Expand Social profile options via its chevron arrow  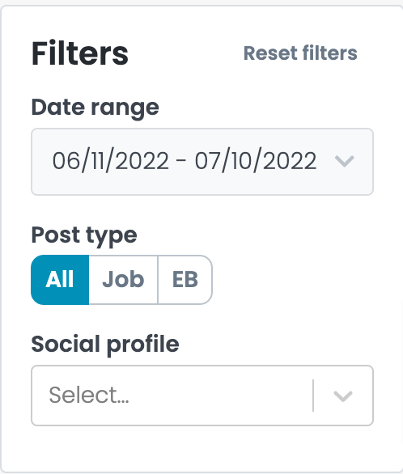point(343,396)
